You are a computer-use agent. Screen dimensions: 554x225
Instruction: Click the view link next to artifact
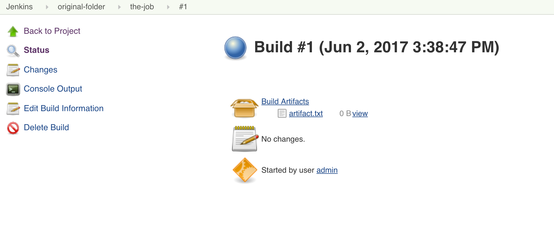360,113
